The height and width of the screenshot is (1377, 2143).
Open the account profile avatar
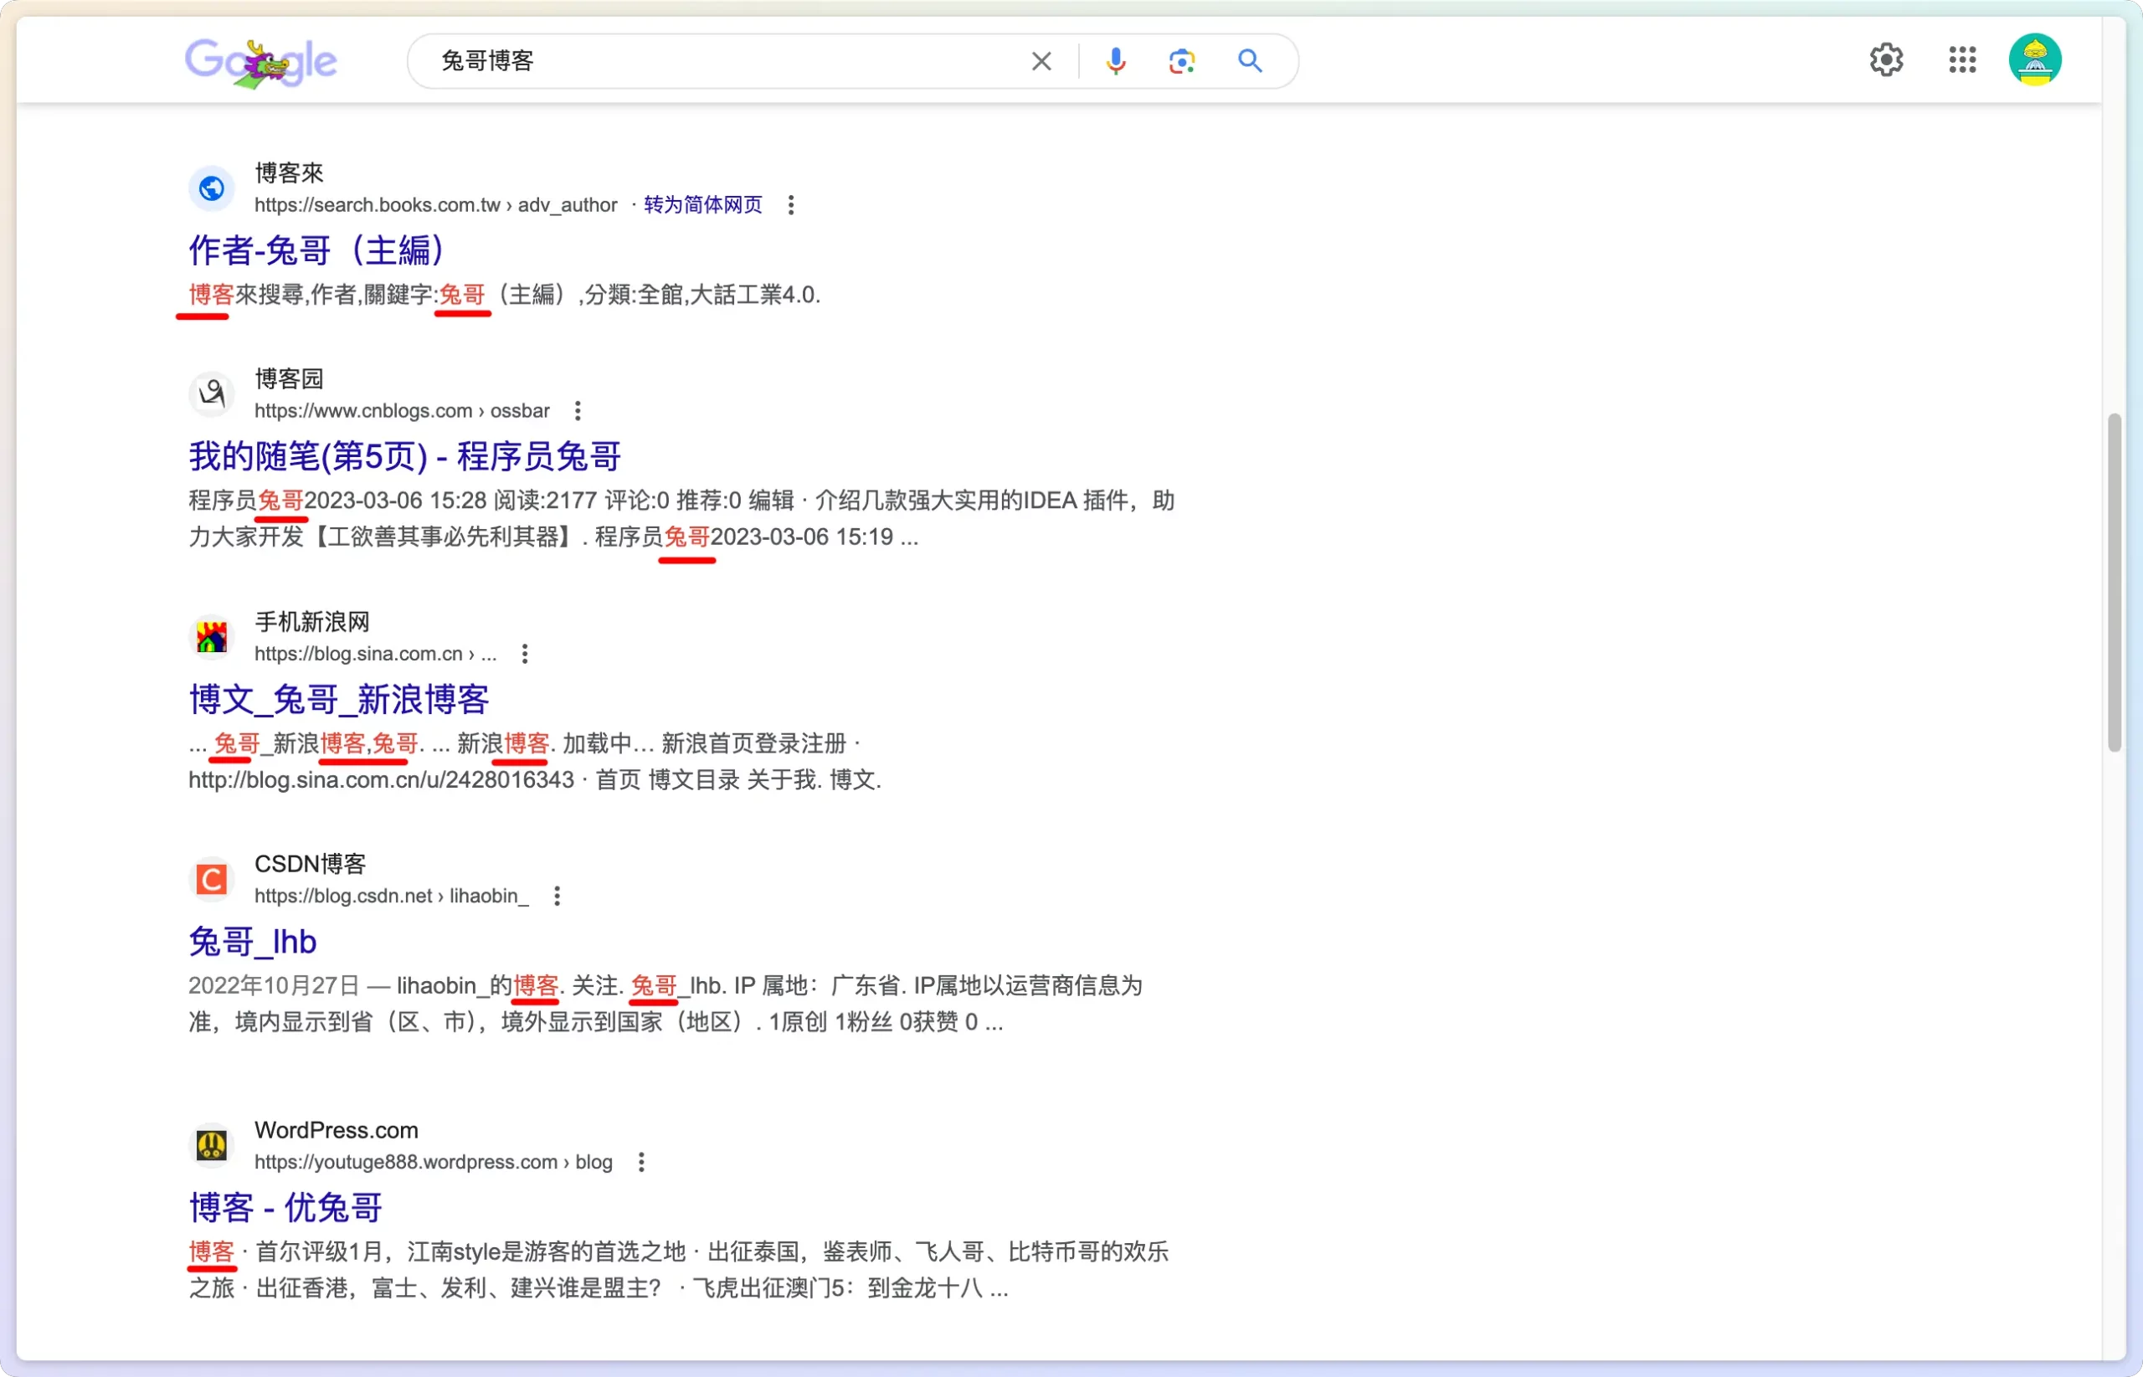[x=2034, y=60]
